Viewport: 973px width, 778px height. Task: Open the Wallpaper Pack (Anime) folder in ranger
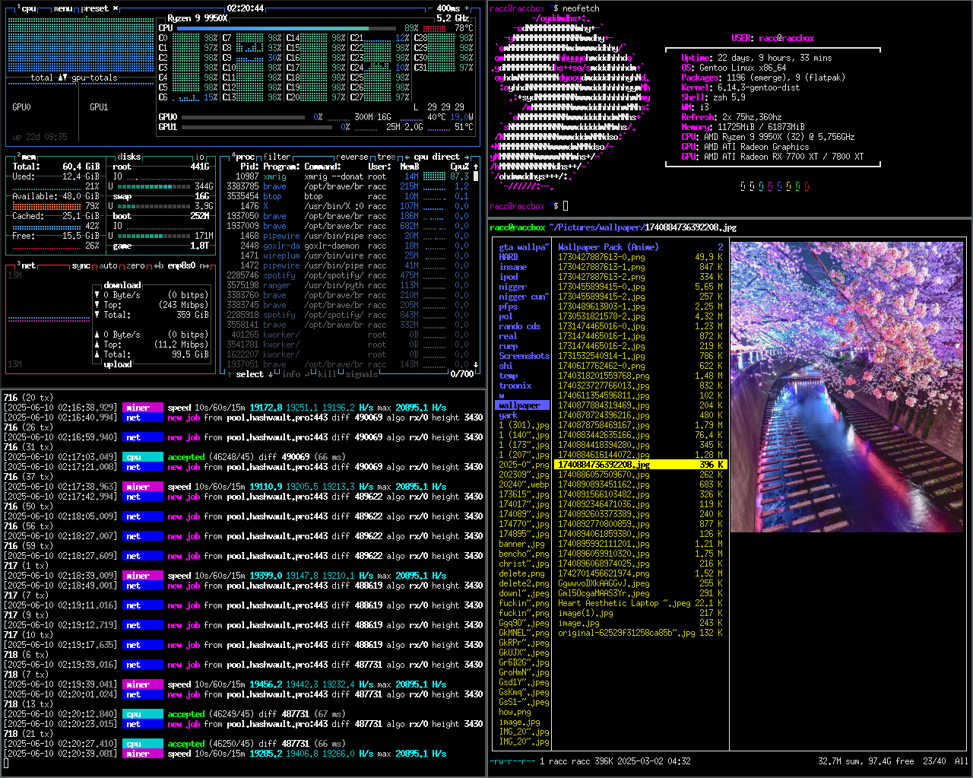608,247
